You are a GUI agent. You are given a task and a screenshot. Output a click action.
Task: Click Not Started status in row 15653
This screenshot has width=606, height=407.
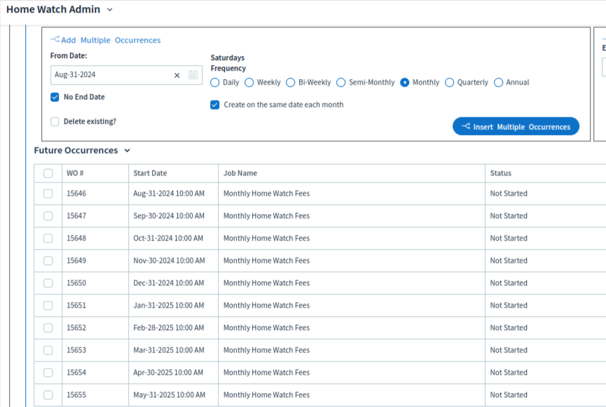pyautogui.click(x=509, y=350)
